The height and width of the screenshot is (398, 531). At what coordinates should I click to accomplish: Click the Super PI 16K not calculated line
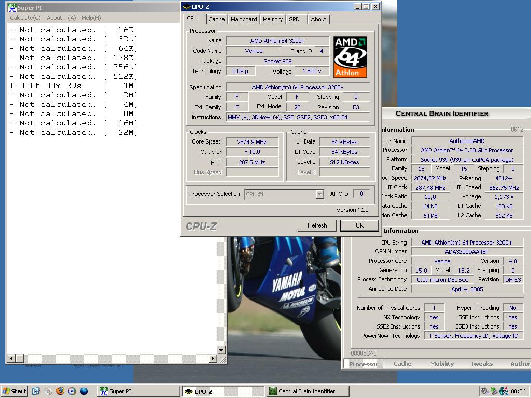74,30
